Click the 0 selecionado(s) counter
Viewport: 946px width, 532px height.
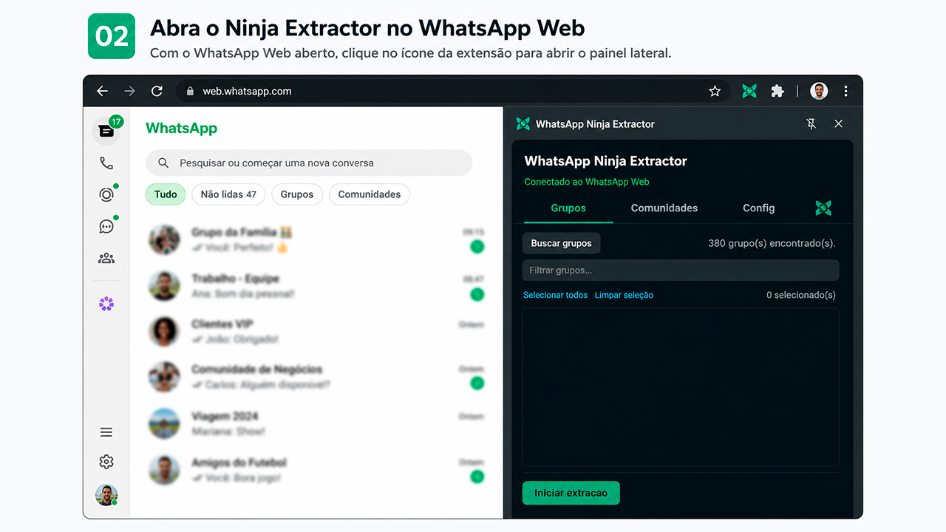point(801,295)
